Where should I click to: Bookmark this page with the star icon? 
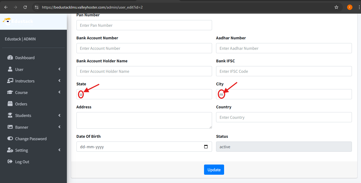[336, 7]
